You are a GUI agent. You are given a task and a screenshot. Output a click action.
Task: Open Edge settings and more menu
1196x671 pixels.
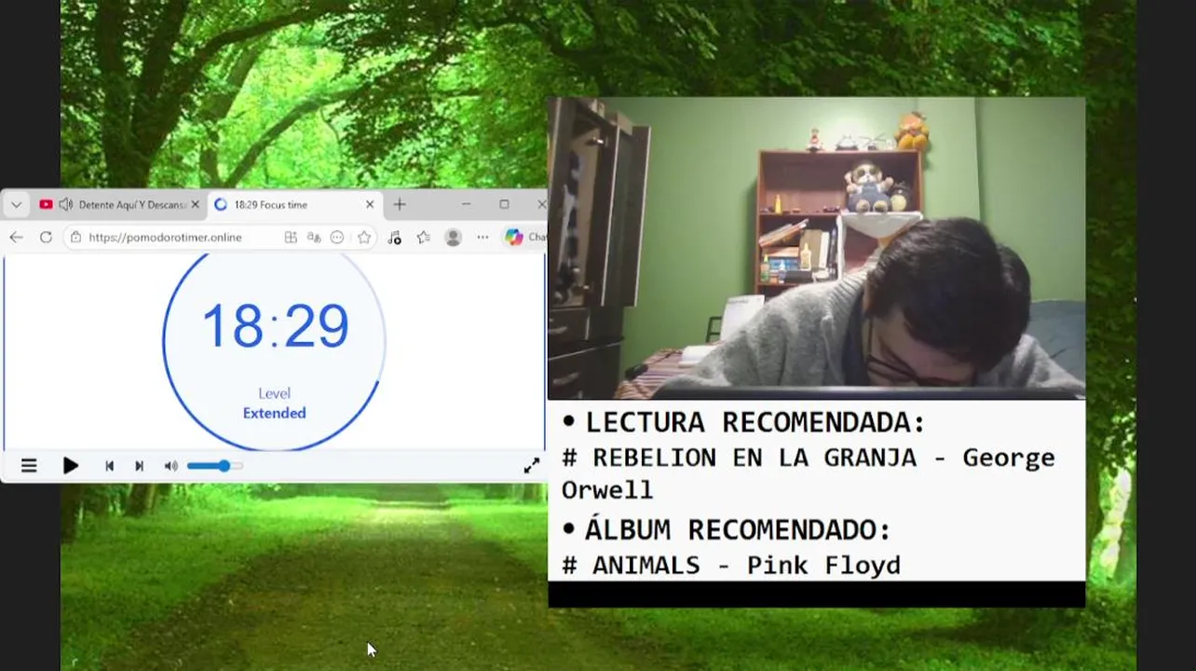click(482, 238)
